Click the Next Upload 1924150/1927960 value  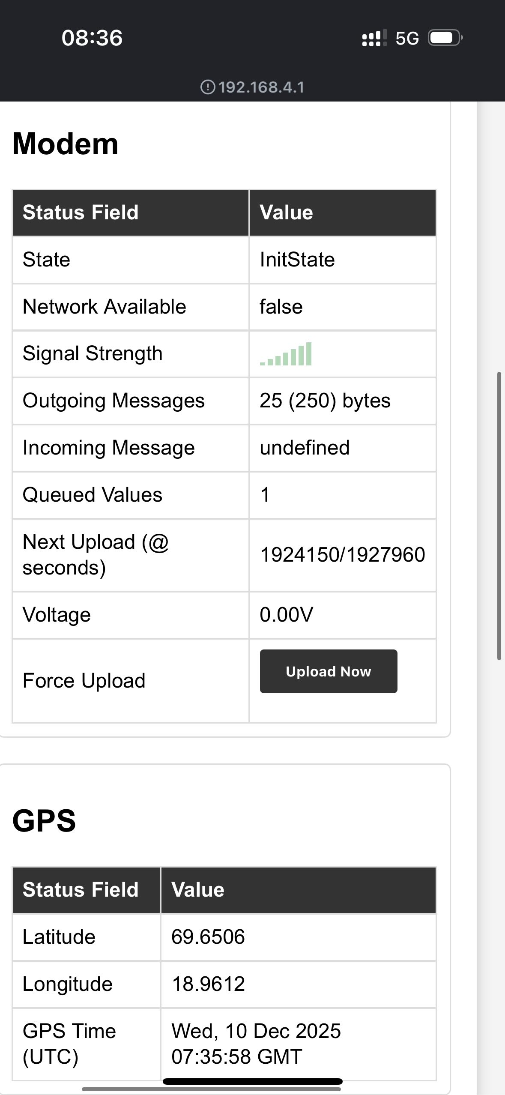point(342,555)
